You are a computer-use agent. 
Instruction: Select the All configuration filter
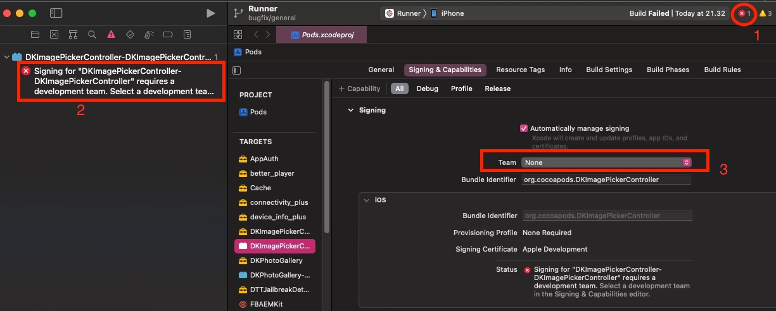click(x=399, y=88)
